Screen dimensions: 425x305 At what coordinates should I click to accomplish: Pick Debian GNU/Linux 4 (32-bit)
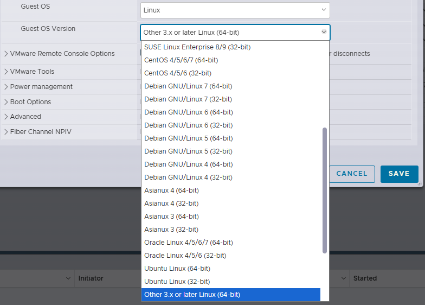231,177
